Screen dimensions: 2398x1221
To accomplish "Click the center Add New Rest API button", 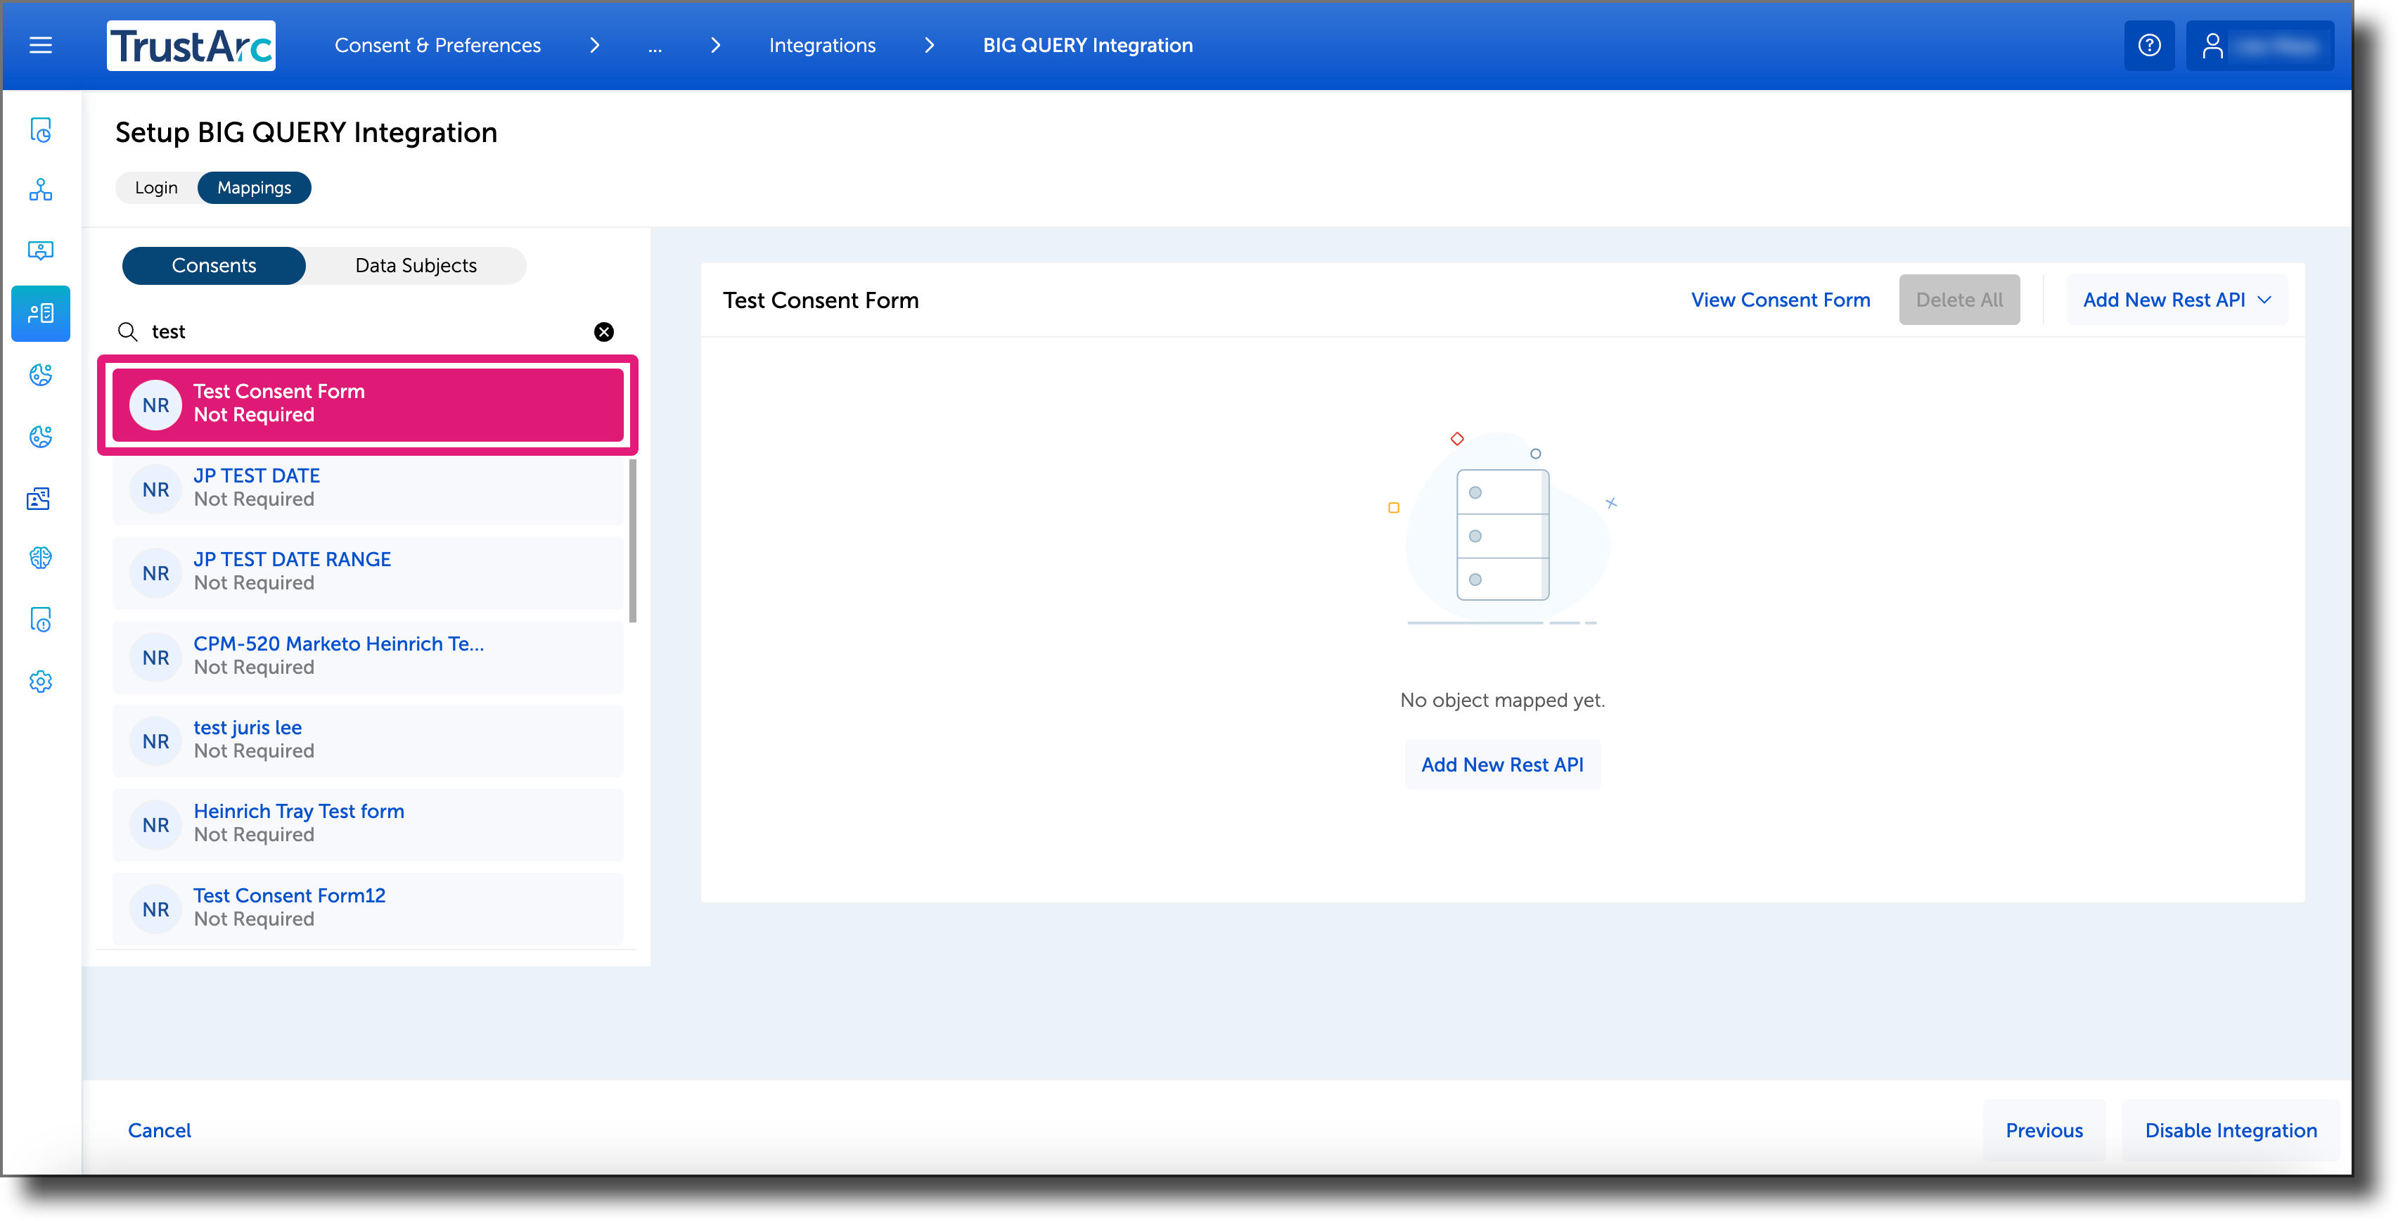I will 1501,765.
